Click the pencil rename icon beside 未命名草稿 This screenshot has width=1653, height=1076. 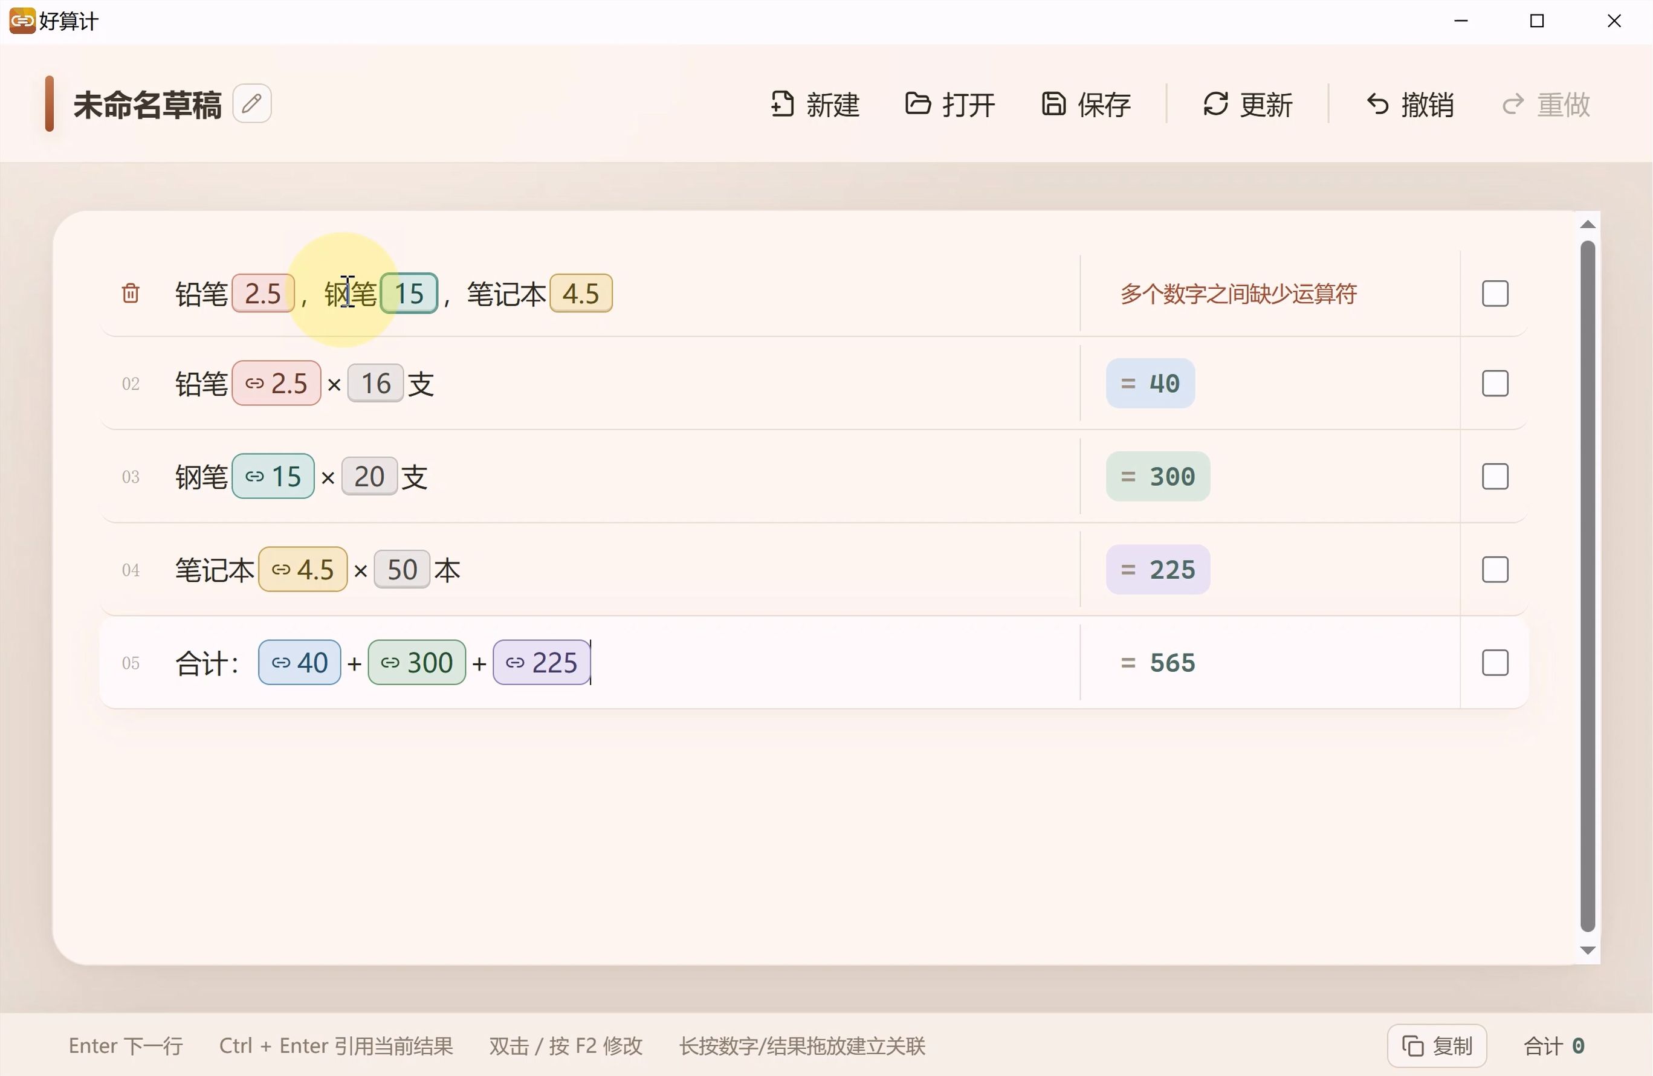point(251,104)
